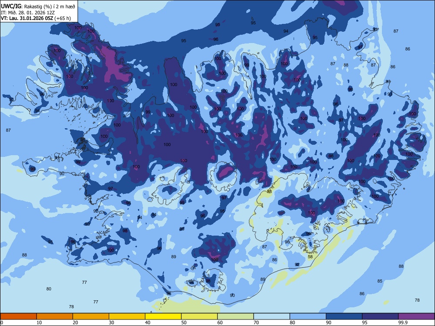
Task: Pick the light orange 20–30 legend band
Action: click(91, 316)
